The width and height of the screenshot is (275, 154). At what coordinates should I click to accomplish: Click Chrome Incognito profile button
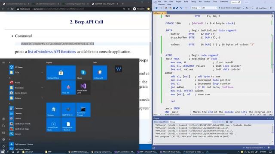139,9
